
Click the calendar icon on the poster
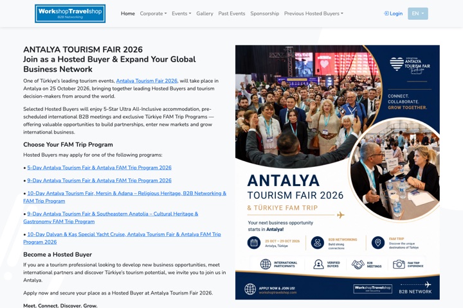click(x=254, y=243)
